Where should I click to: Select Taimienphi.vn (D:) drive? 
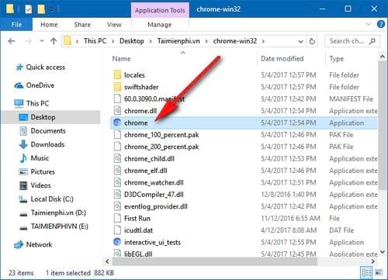point(58,213)
